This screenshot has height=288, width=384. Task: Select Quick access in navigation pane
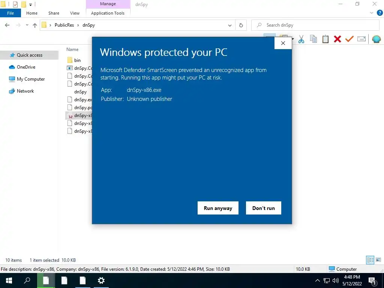29,55
